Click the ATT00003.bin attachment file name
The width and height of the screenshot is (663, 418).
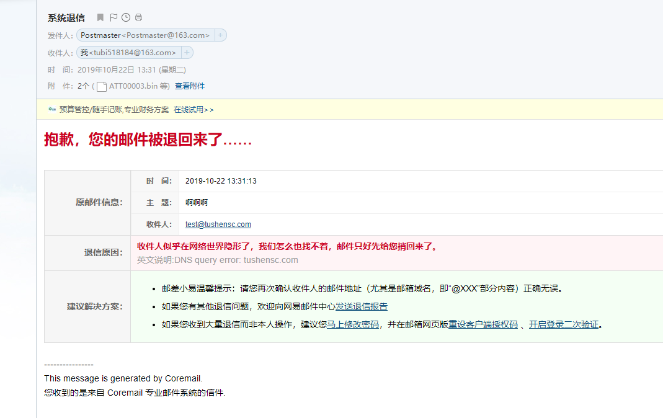click(x=133, y=86)
